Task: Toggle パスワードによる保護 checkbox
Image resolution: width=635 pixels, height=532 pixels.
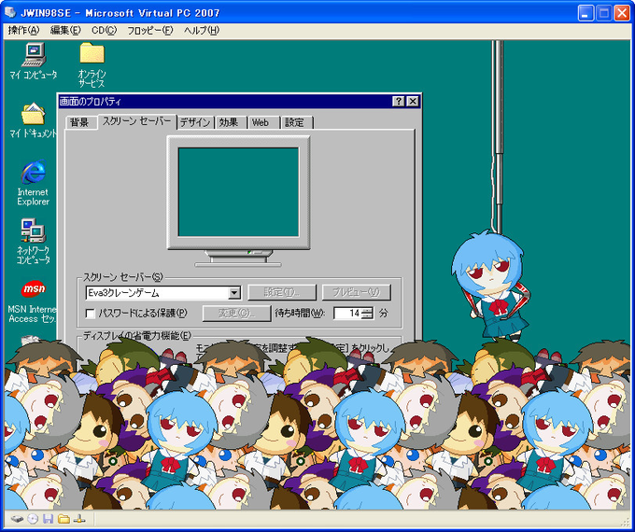Action: (x=91, y=314)
